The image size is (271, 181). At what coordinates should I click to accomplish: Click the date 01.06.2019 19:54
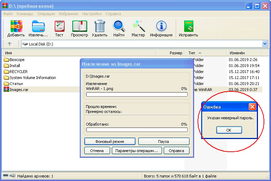point(244,66)
